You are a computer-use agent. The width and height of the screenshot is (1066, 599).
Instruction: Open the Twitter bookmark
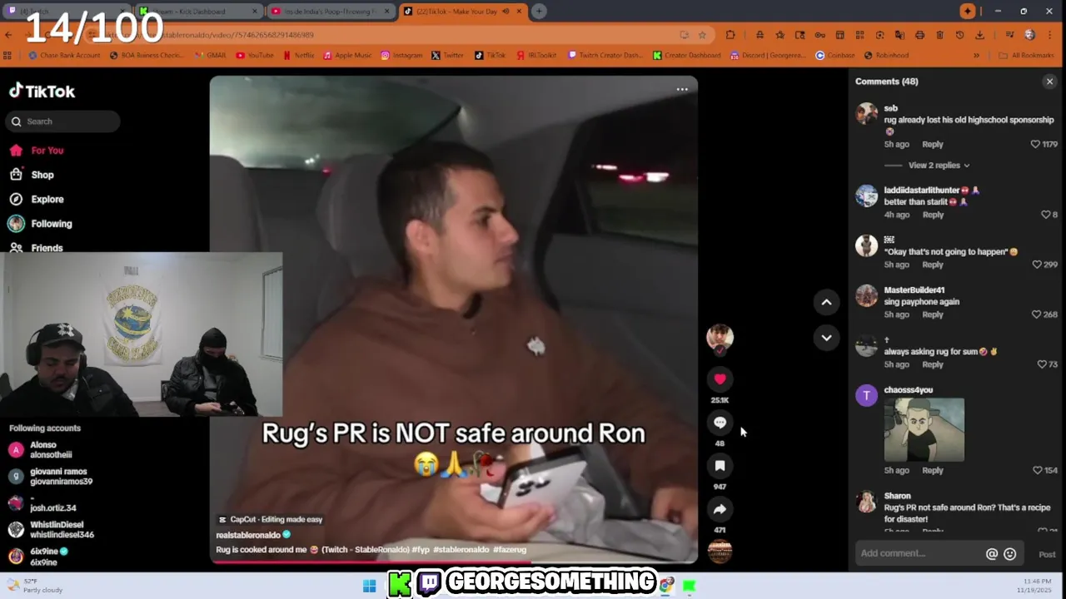[447, 56]
